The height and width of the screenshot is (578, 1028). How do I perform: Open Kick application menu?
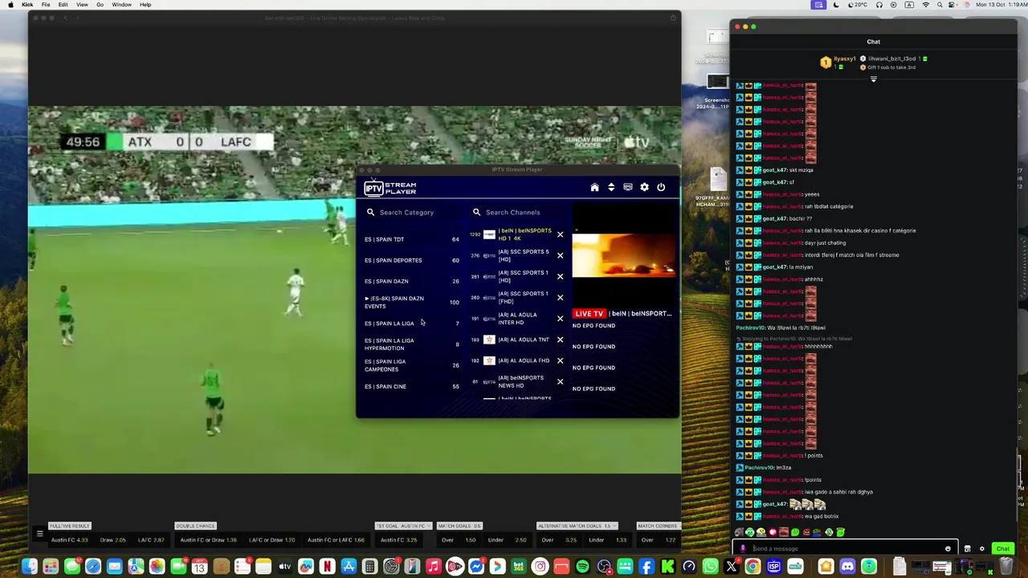click(x=27, y=5)
